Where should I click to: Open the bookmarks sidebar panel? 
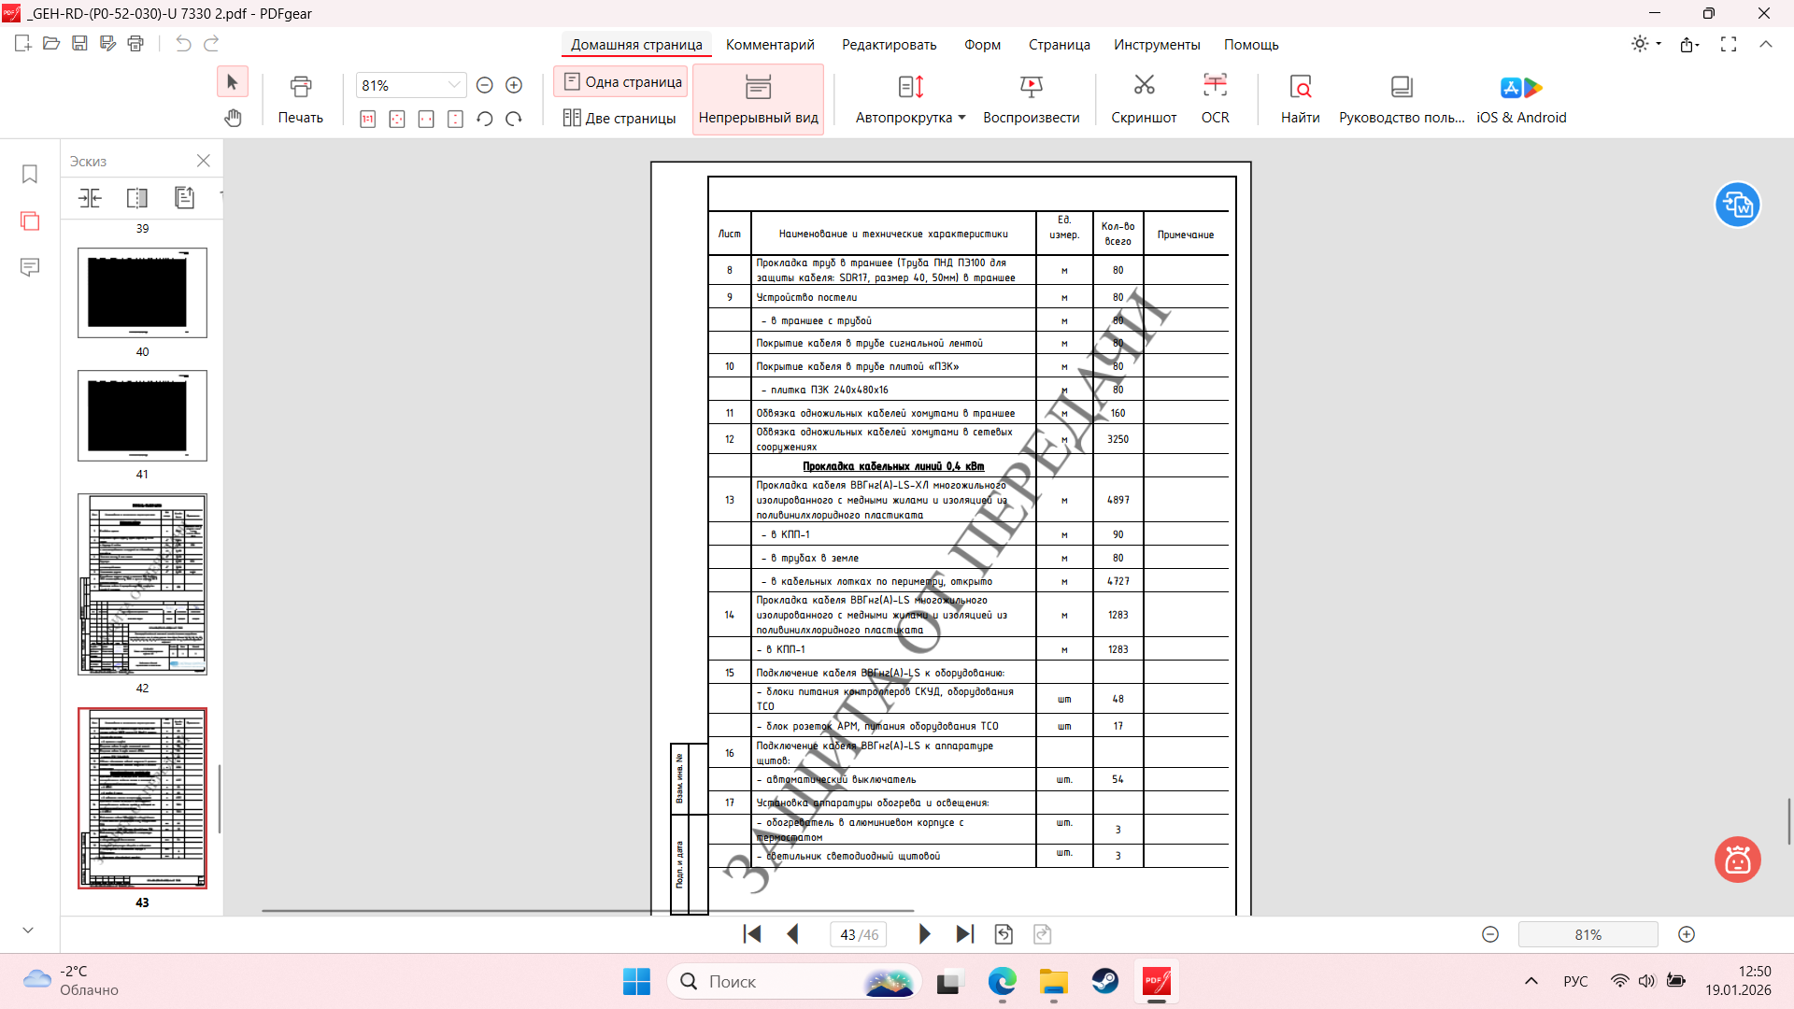click(30, 175)
